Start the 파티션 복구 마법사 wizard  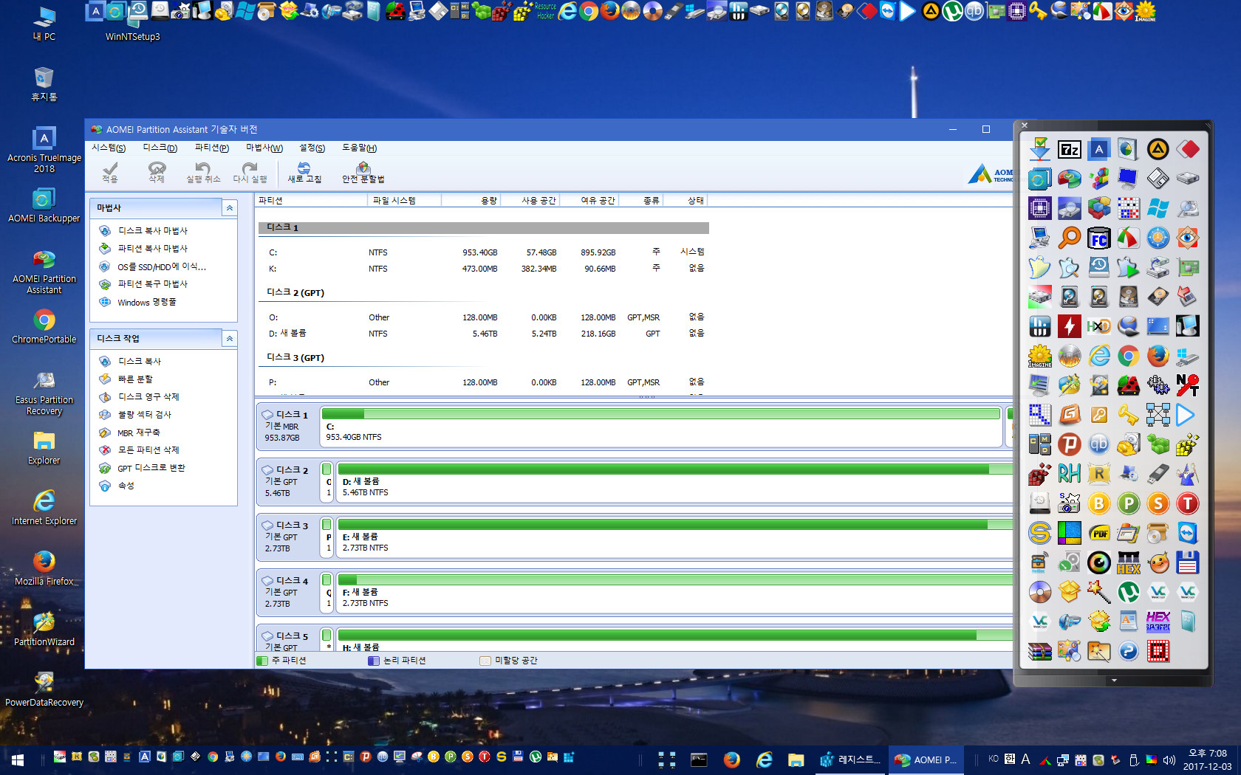pyautogui.click(x=153, y=284)
